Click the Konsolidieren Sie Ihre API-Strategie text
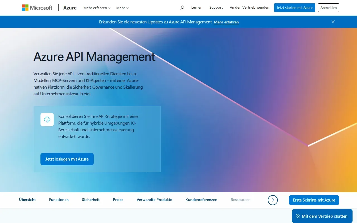 click(x=98, y=126)
